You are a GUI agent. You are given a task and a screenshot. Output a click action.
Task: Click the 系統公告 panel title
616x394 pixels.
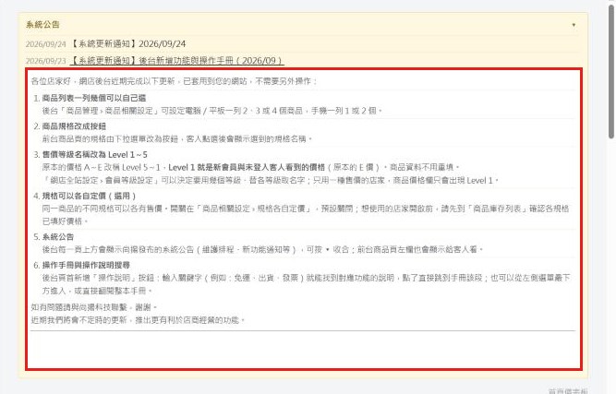pyautogui.click(x=42, y=24)
